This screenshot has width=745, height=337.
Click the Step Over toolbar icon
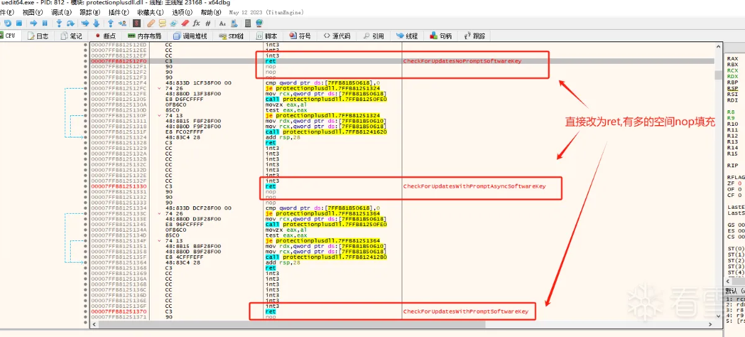(70, 24)
